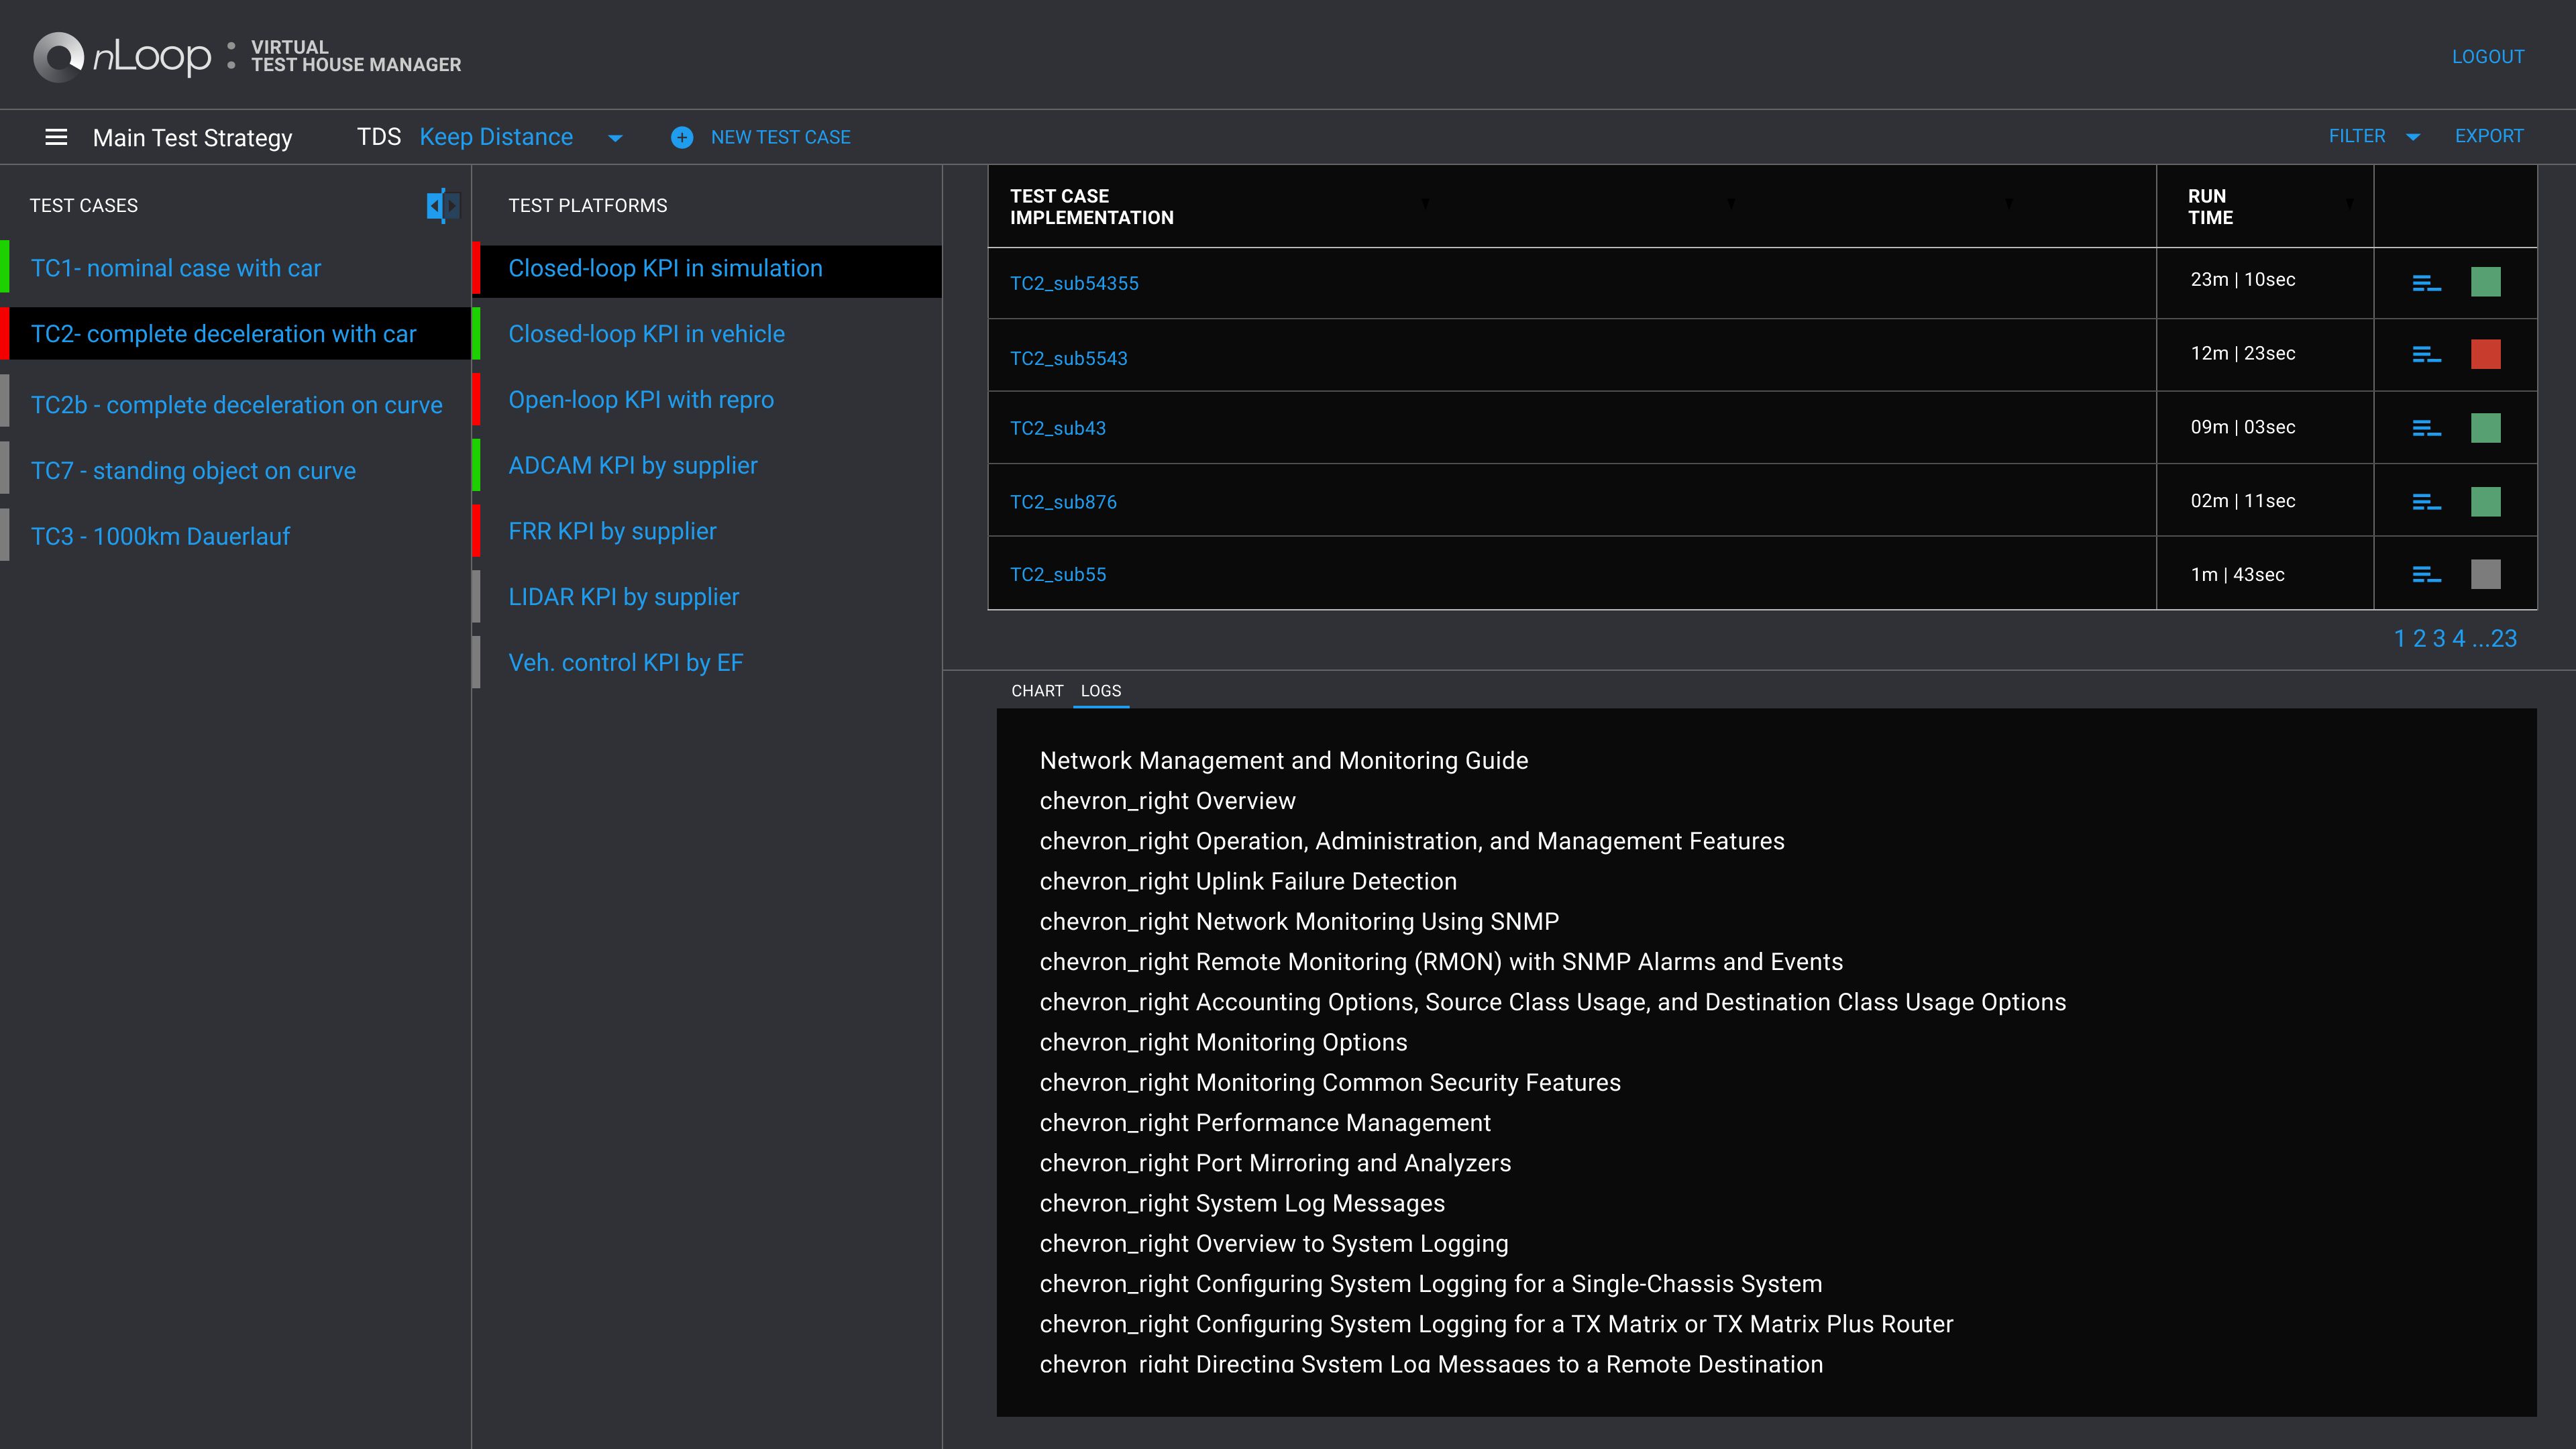Click log line Uplink Failure Detection

coord(1248,882)
